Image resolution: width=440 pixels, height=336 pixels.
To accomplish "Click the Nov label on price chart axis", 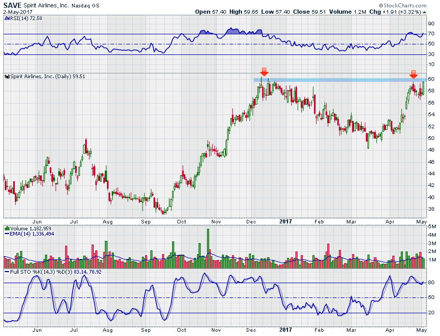I will click(x=217, y=222).
